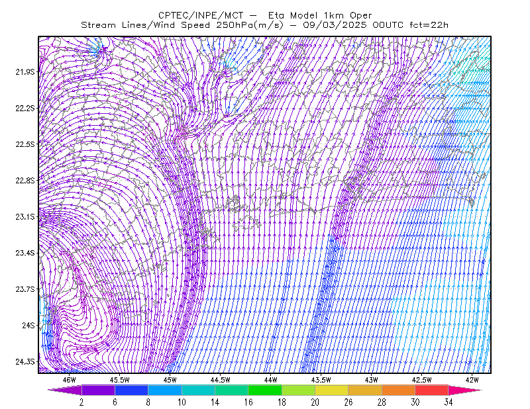Screen dimensions: 530x409
Task: Click the legend value 34
Action: point(449,402)
